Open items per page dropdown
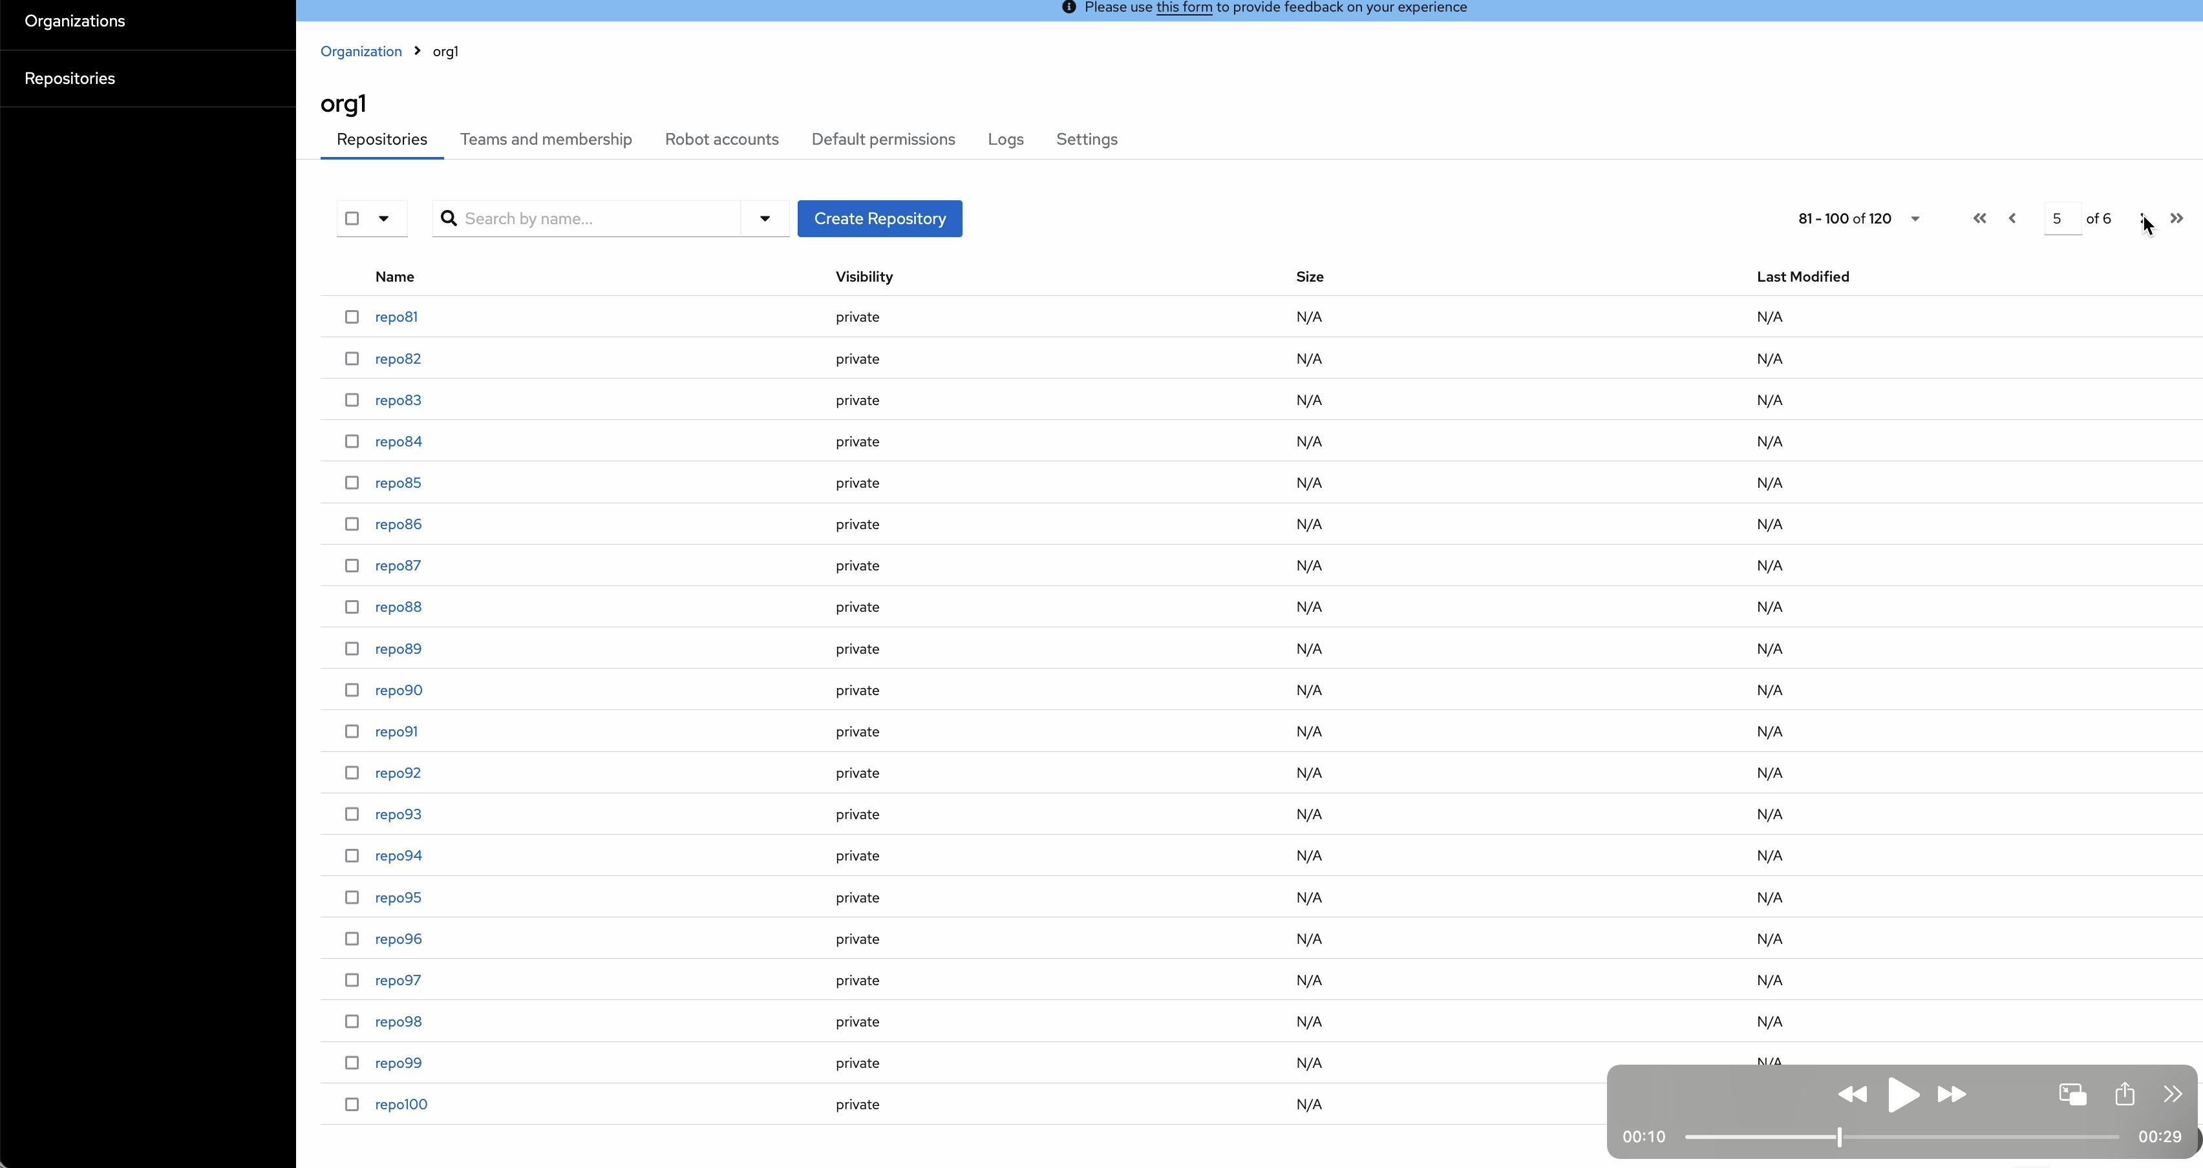 pos(1915,219)
